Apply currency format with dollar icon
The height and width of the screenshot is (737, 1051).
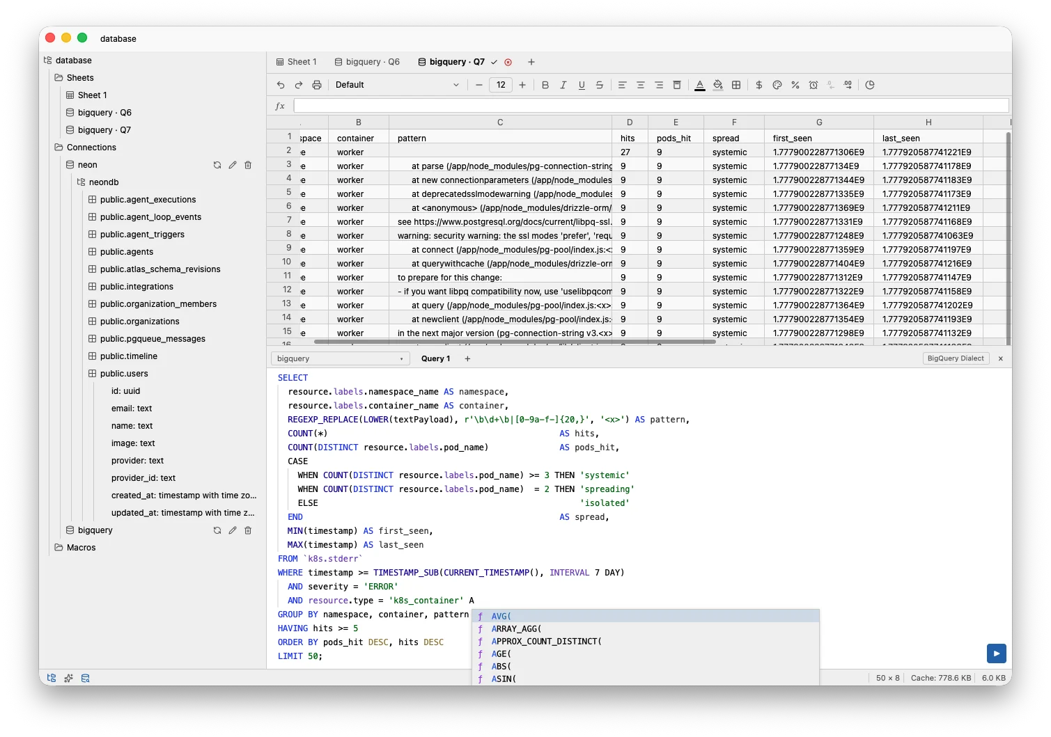tap(759, 85)
